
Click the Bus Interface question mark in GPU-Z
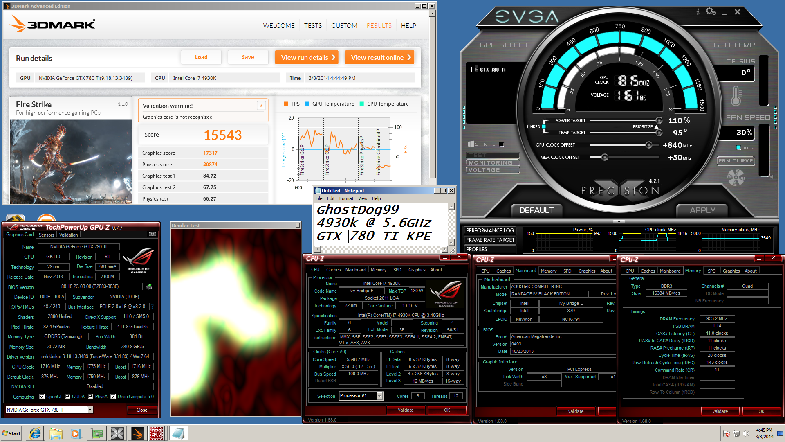pos(152,307)
